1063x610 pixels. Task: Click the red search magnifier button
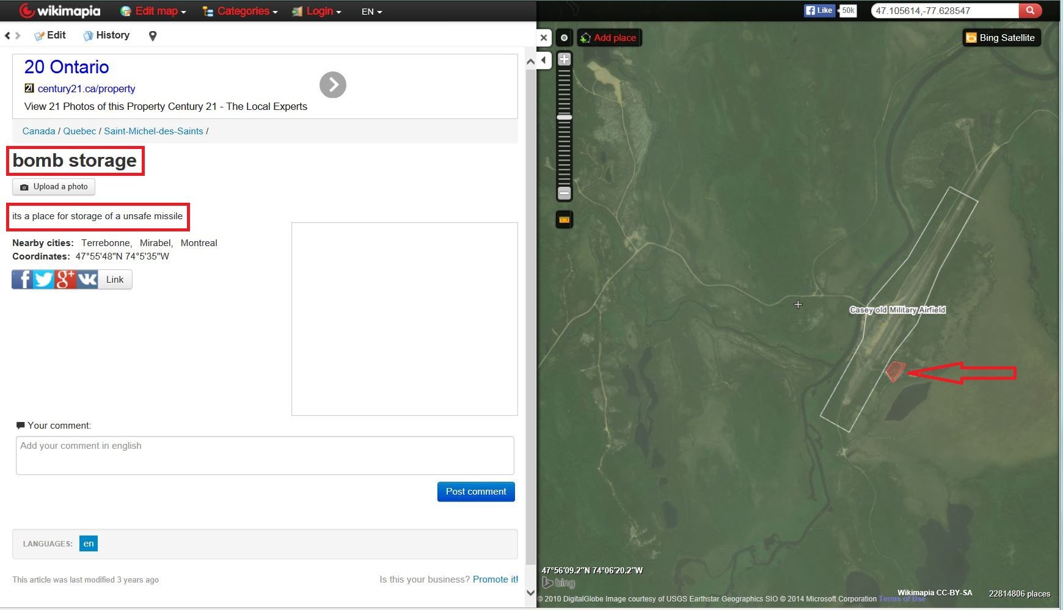(1030, 10)
